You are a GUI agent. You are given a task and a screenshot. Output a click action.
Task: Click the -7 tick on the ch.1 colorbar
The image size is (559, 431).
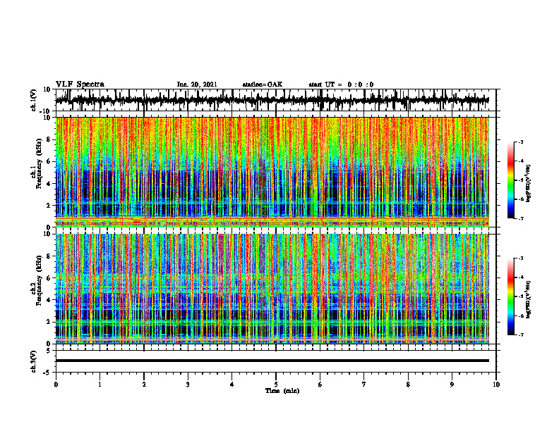[x=521, y=218]
